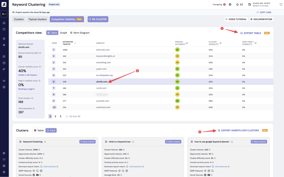Screen dimensions: 284x177
Task: Click help icon on Domain Authority column header
Action: (x=187, y=43)
